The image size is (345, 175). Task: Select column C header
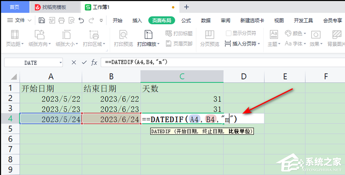coord(182,76)
